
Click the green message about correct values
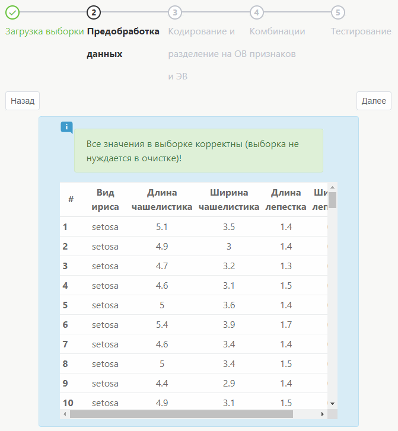pos(199,151)
